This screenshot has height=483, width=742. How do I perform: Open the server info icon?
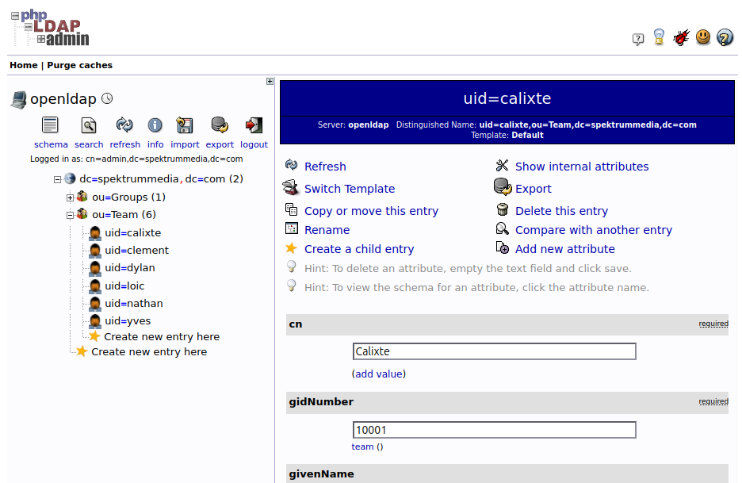click(x=155, y=125)
